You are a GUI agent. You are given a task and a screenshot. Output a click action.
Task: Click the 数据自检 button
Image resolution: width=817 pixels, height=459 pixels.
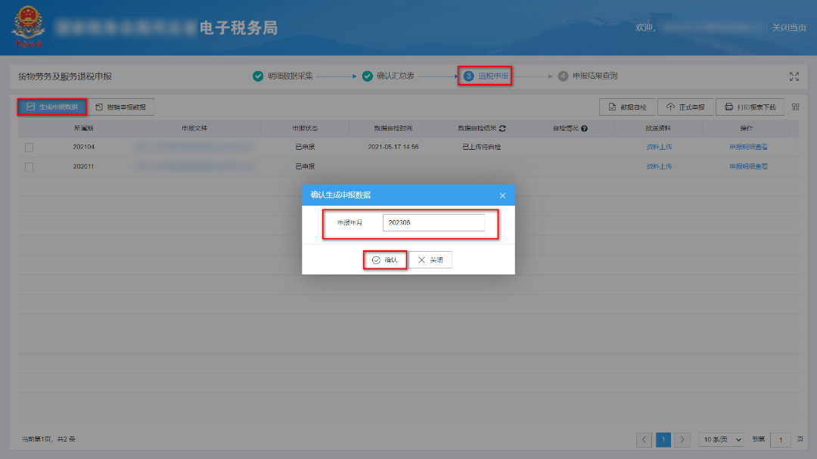(x=627, y=107)
